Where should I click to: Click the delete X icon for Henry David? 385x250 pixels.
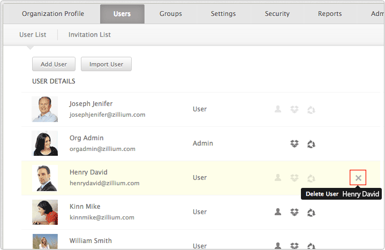click(358, 178)
